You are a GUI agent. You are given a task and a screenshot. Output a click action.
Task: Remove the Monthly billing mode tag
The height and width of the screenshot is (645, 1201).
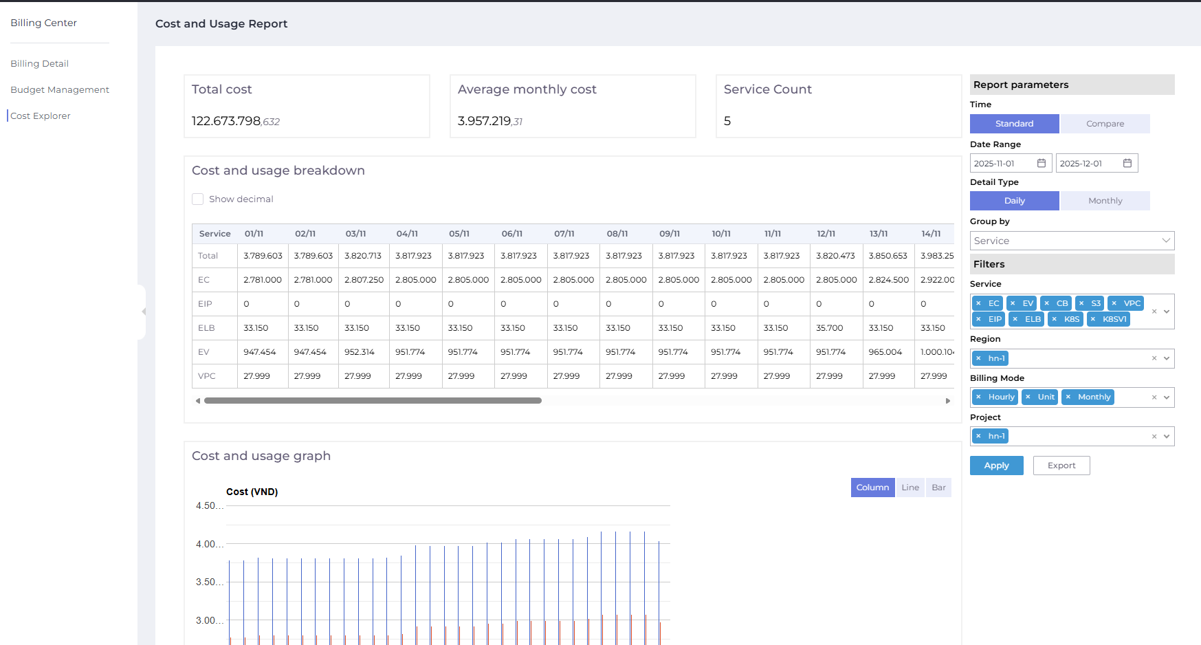1068,397
